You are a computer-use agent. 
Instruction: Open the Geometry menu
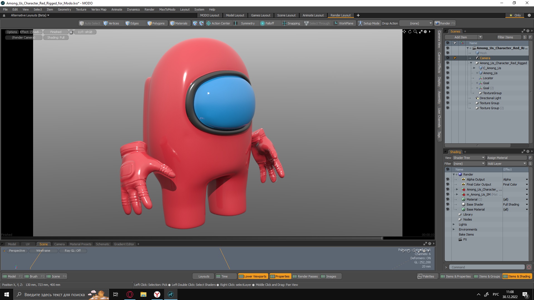(64, 9)
